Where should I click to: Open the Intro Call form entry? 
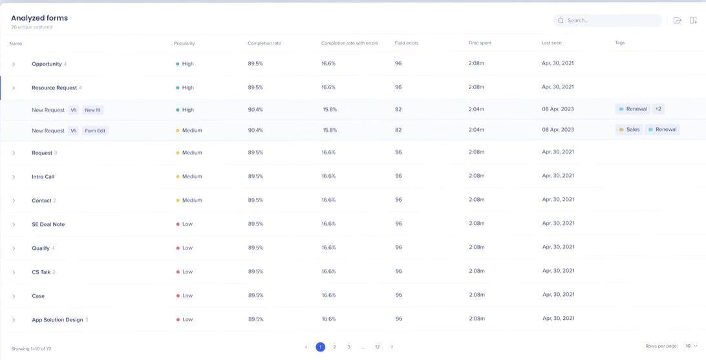(x=43, y=177)
